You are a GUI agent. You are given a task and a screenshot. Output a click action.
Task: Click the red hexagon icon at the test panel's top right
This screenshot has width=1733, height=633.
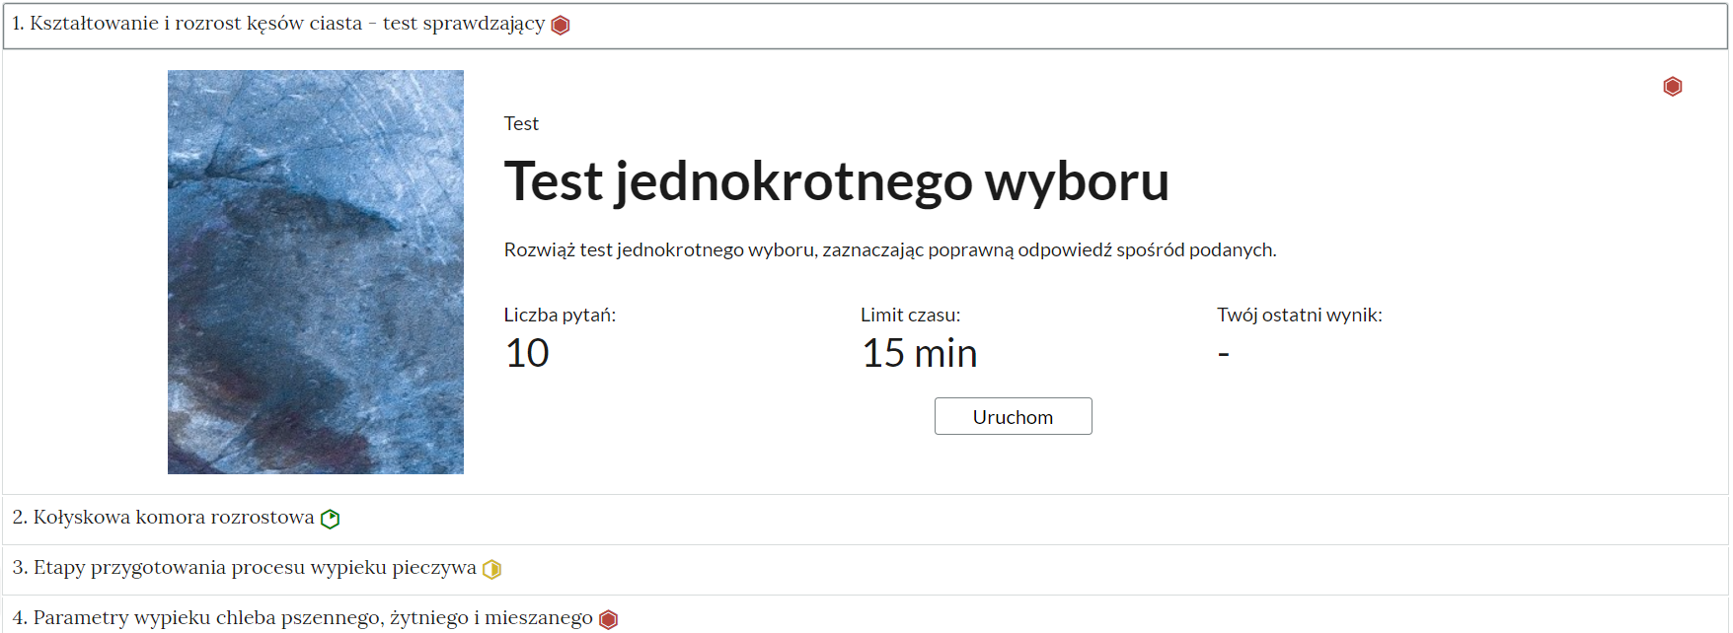click(x=1672, y=87)
